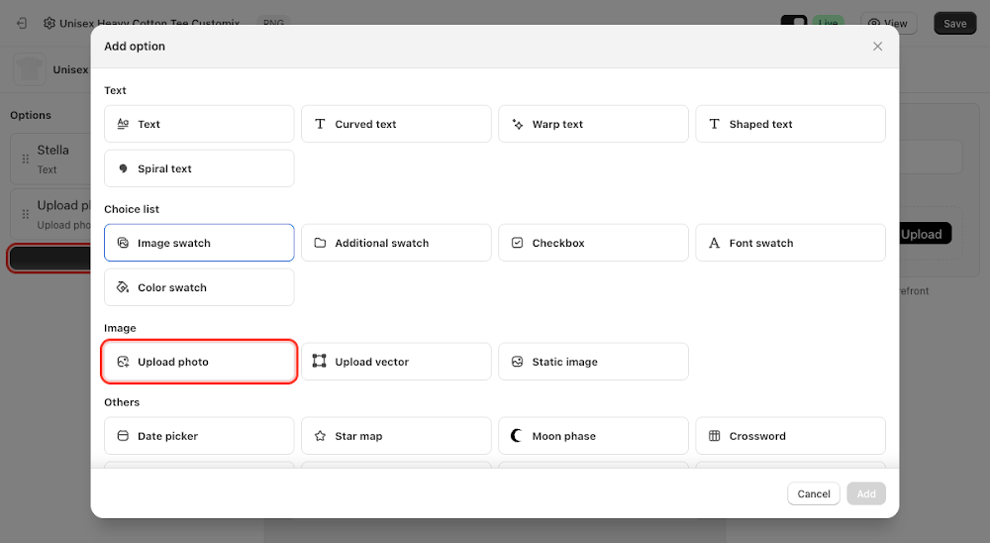990x543 pixels.
Task: Pick the Checkbox option
Action: [x=593, y=243]
